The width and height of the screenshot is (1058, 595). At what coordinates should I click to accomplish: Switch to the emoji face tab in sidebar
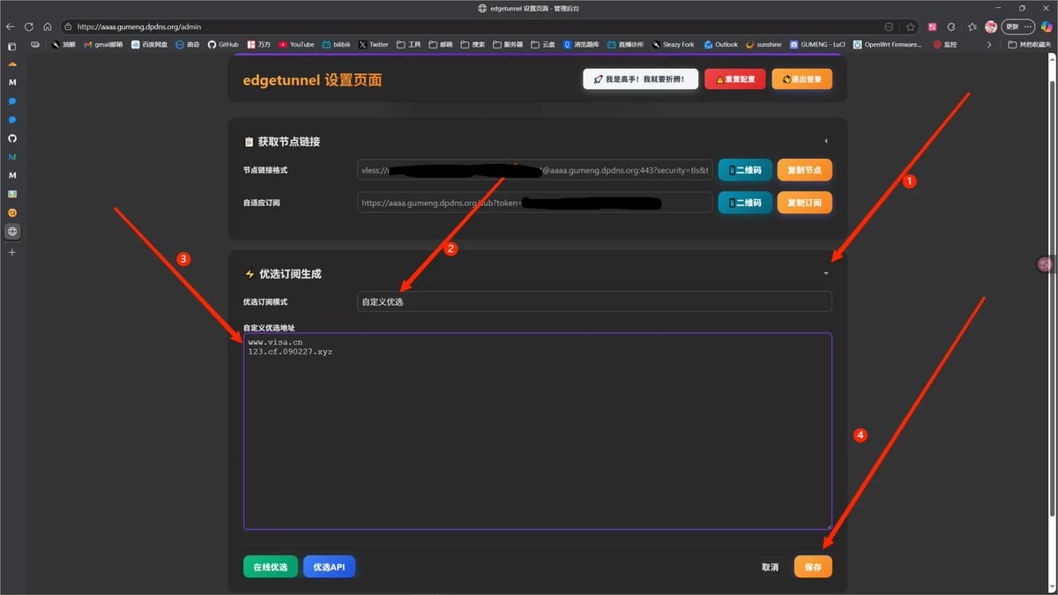[x=12, y=212]
